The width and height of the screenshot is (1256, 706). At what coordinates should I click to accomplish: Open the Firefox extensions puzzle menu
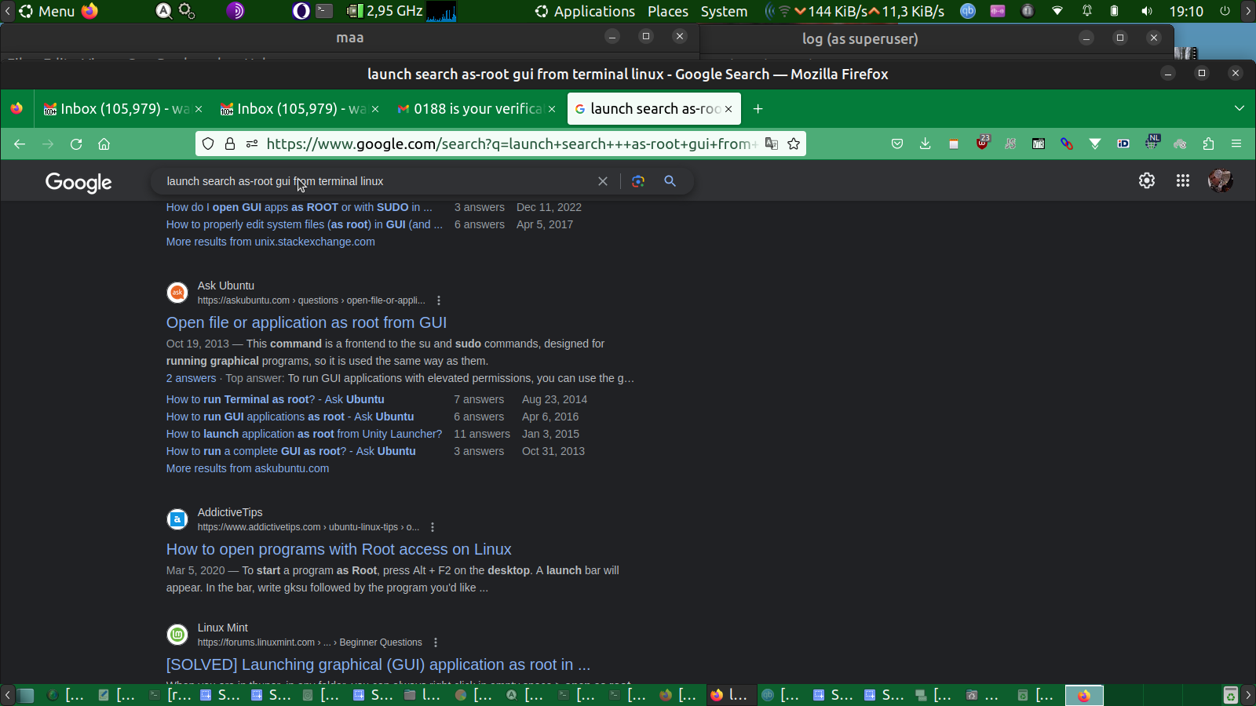tap(1208, 144)
